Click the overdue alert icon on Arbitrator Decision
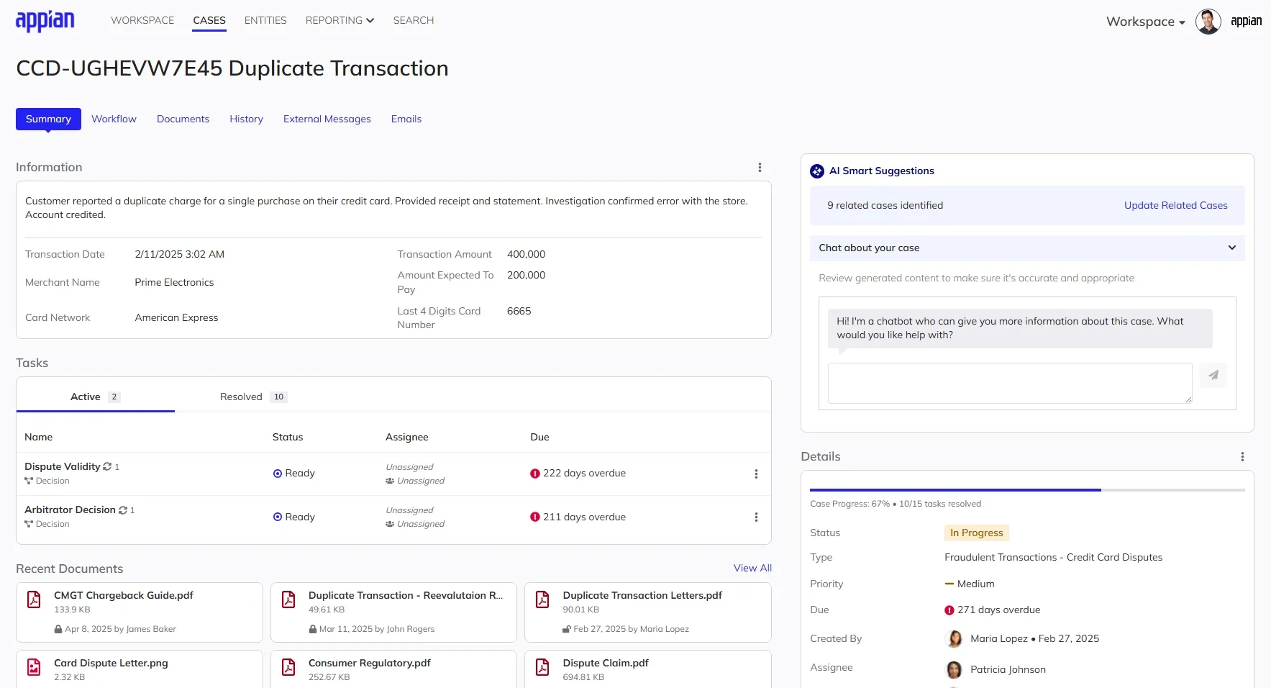 coord(534,517)
